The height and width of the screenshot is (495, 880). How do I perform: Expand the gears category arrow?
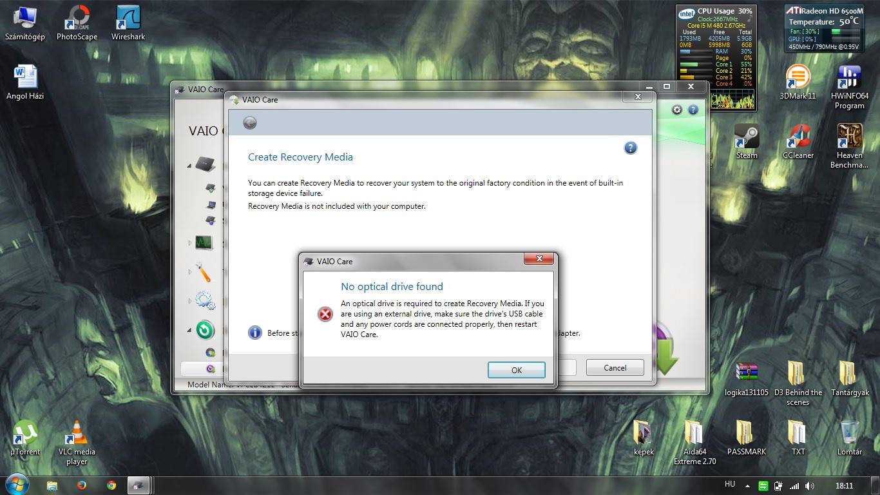click(x=190, y=300)
